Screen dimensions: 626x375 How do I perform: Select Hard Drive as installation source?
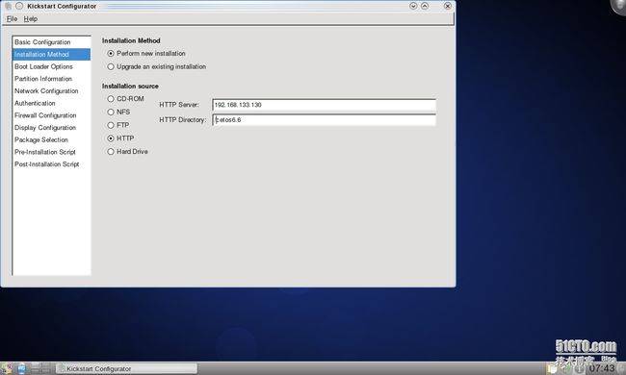pos(127,151)
